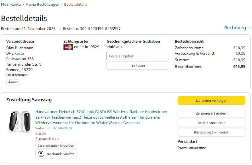This screenshot has width=252, height=165.
Task: Click Geschenkoption hinzufügen button
Action: click(x=56, y=146)
